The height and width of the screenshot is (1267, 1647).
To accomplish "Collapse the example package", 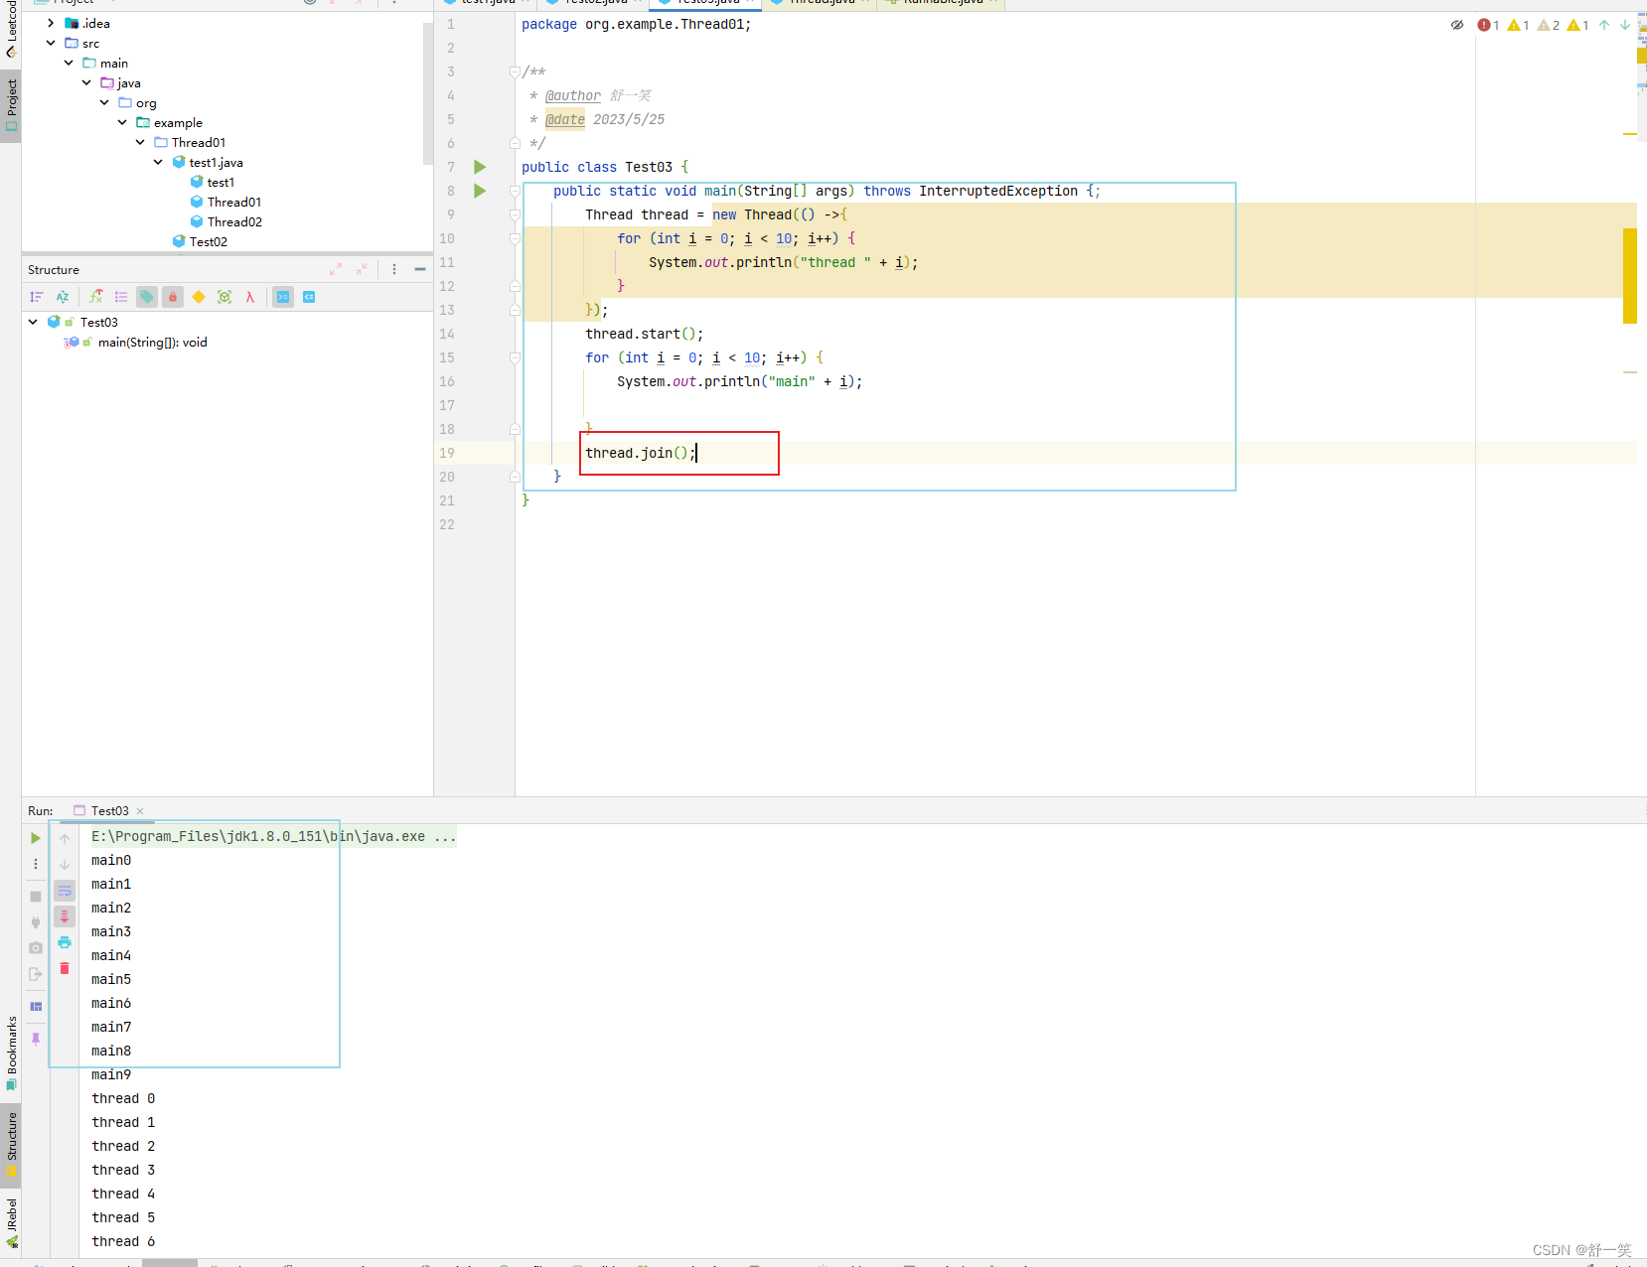I will [122, 122].
